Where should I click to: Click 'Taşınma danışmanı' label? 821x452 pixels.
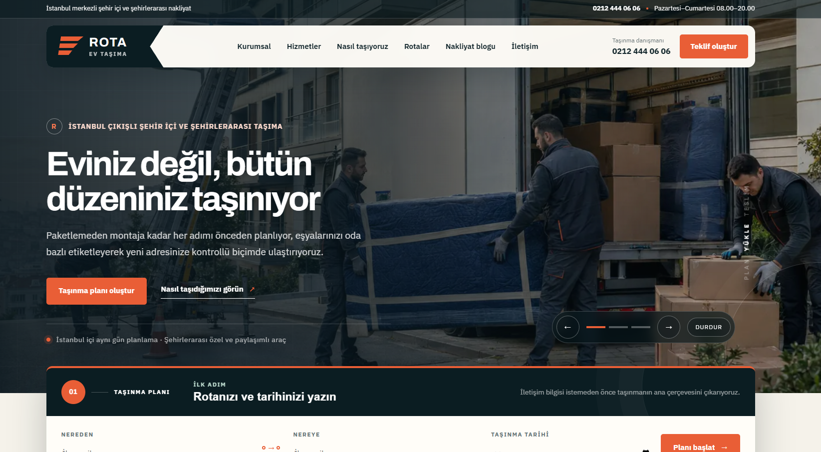click(x=638, y=40)
